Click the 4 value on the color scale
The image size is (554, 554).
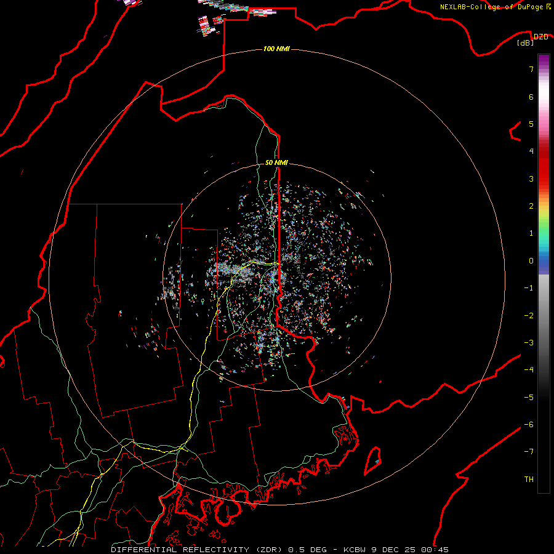tap(531, 151)
